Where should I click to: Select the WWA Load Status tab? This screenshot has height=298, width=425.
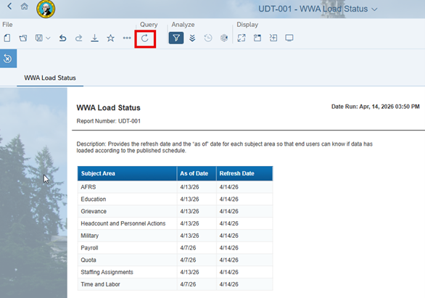50,78
